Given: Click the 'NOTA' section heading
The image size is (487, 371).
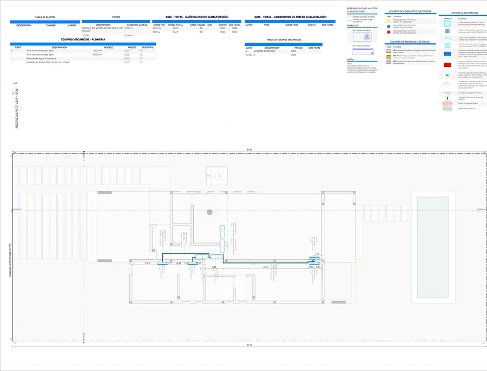Looking at the screenshot, I should coord(350,59).
